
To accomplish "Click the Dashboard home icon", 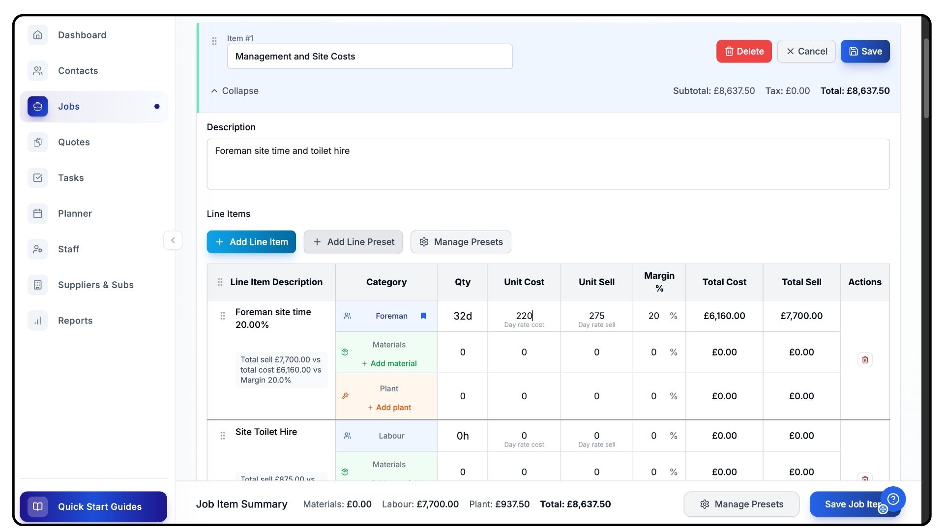I will pyautogui.click(x=38, y=35).
